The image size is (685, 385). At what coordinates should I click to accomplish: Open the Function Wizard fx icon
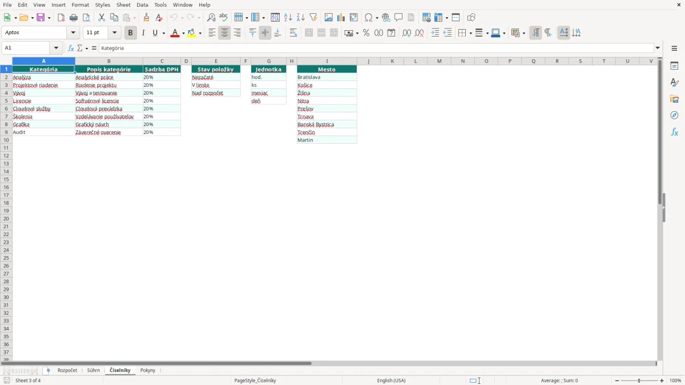coord(71,48)
